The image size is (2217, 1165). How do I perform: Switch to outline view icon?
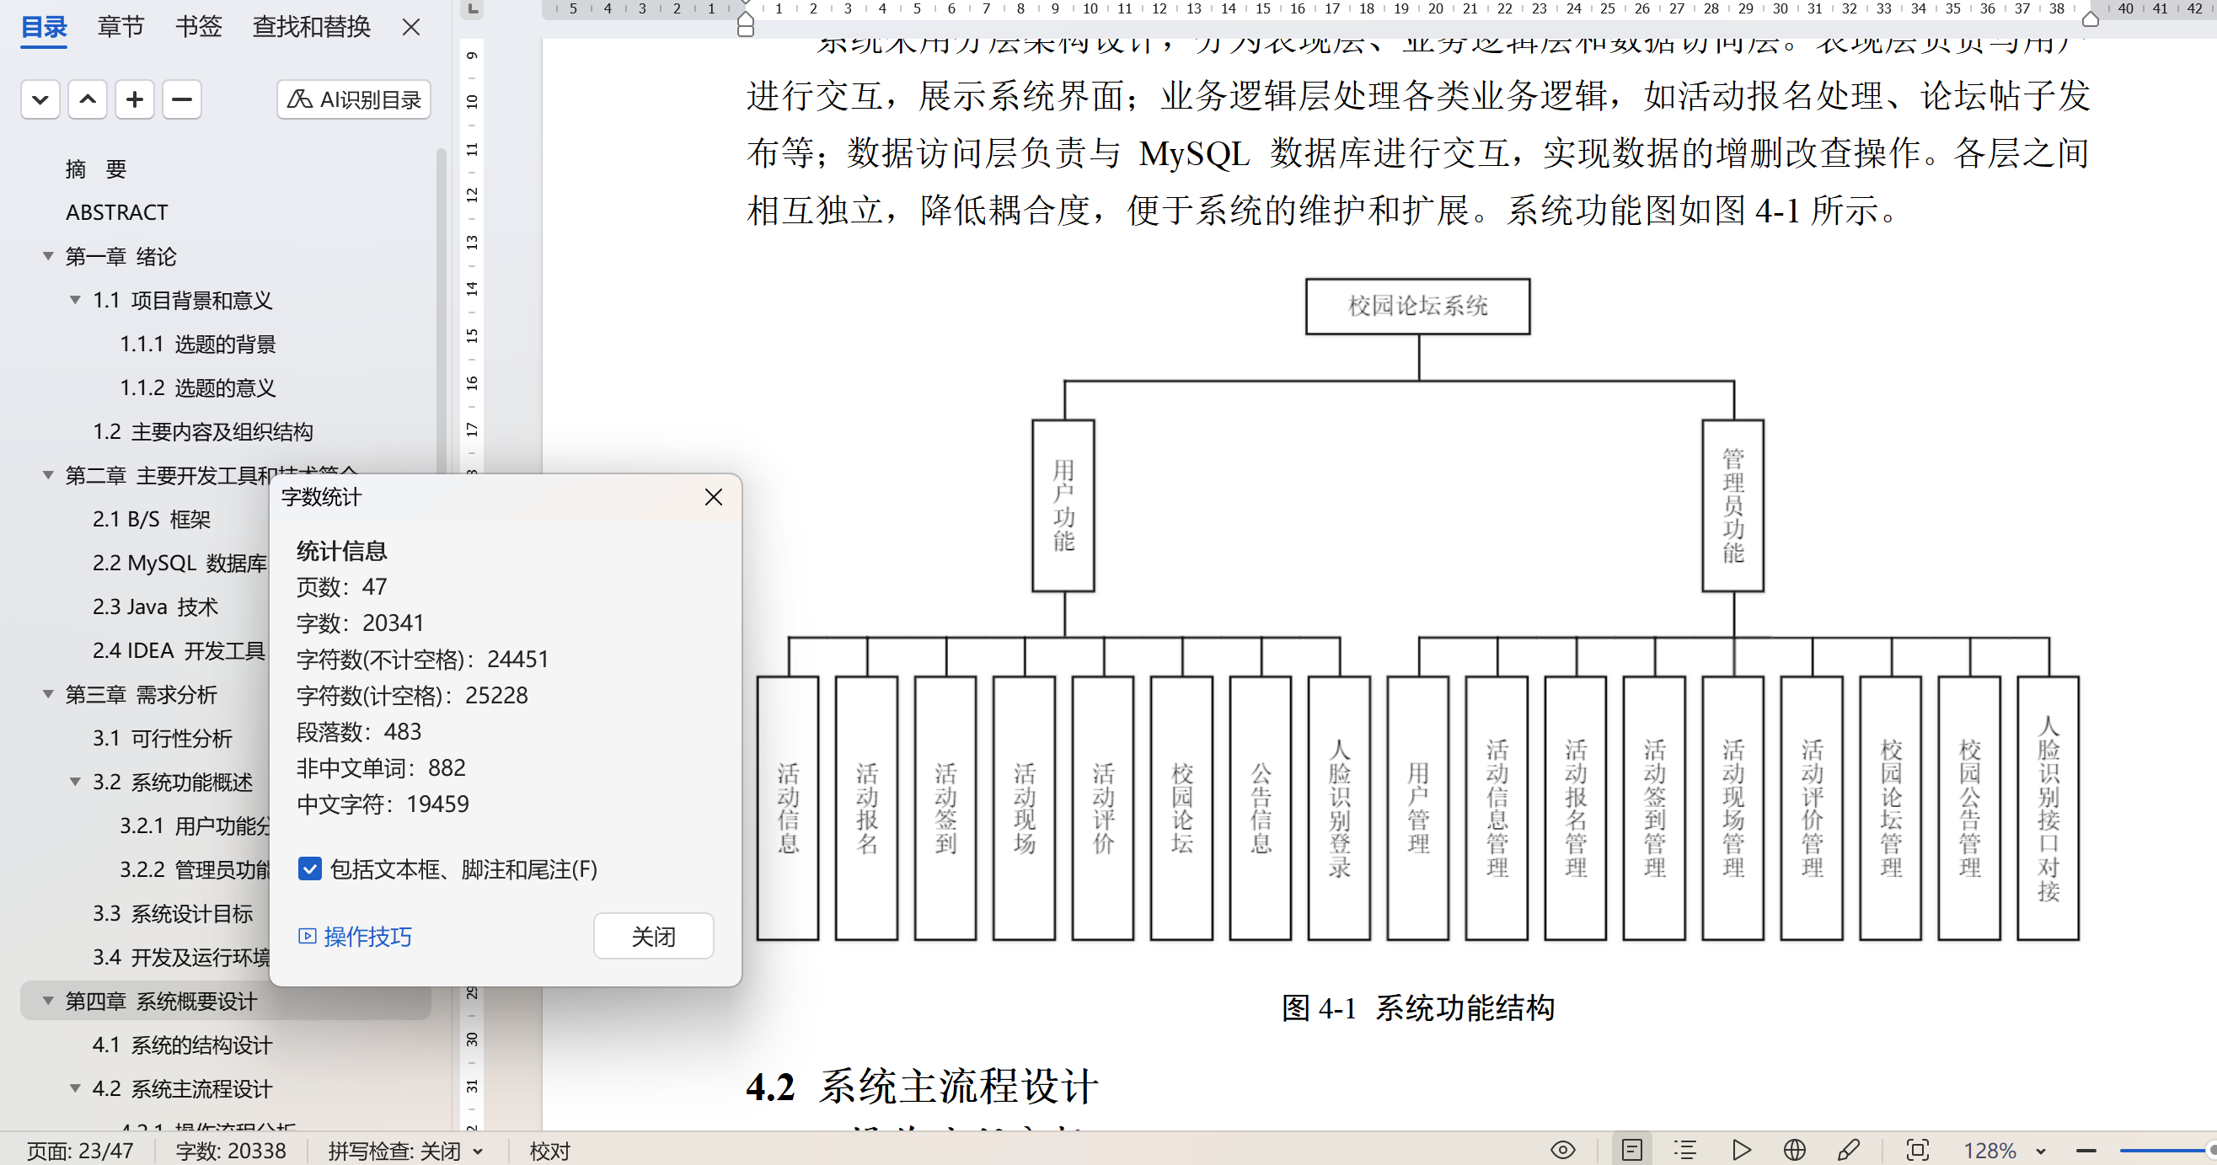(x=1685, y=1150)
